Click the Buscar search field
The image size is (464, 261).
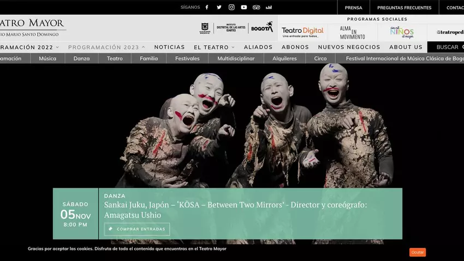448,48
